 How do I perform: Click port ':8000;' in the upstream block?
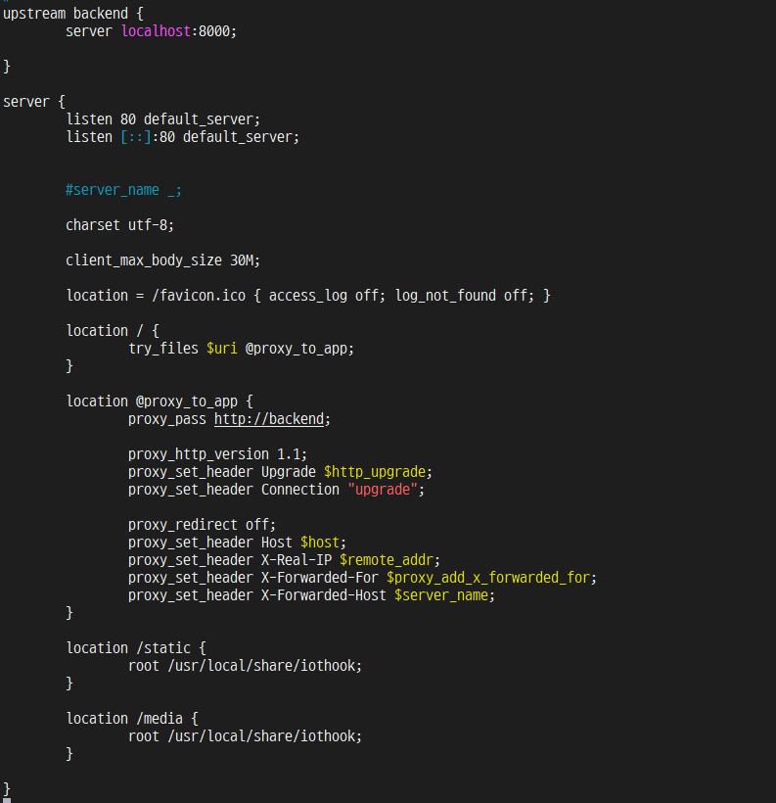pos(214,31)
